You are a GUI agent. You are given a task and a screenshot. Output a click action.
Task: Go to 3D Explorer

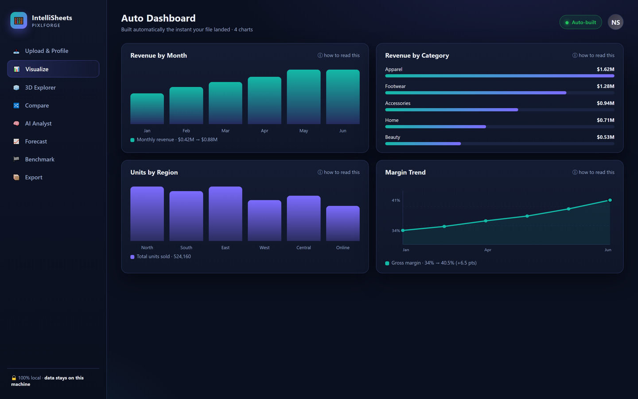tap(53, 87)
